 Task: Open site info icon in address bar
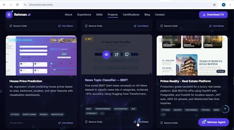[x=25, y=5]
